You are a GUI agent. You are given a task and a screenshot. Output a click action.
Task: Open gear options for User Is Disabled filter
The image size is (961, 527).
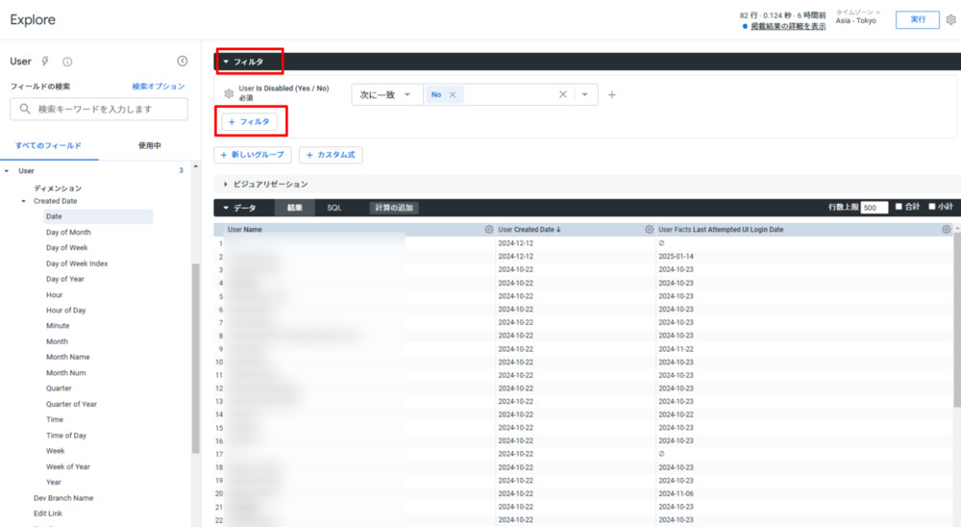tap(229, 94)
